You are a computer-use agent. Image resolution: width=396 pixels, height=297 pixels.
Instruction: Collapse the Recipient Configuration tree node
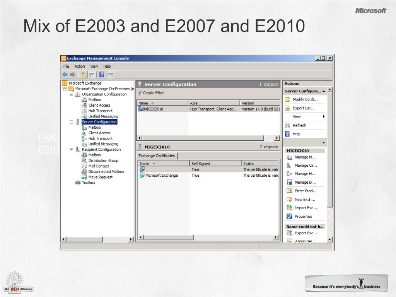pyautogui.click(x=72, y=150)
